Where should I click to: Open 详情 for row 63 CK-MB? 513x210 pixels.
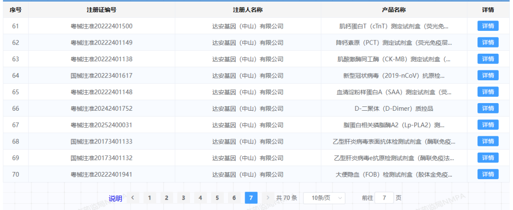(488, 59)
